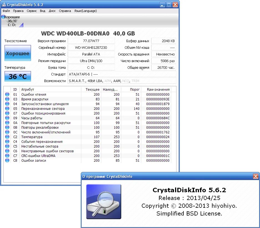Click the serial number field WD-WCAH81287230
This screenshot has width=260, height=228.
pyautogui.click(x=91, y=47)
